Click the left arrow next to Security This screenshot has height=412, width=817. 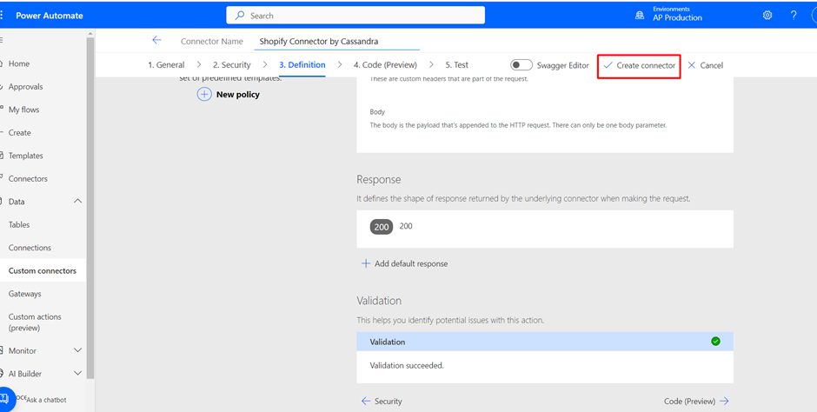[x=366, y=401]
